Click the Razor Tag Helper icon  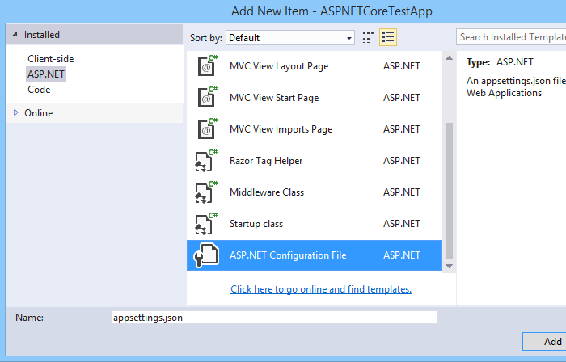[208, 161]
